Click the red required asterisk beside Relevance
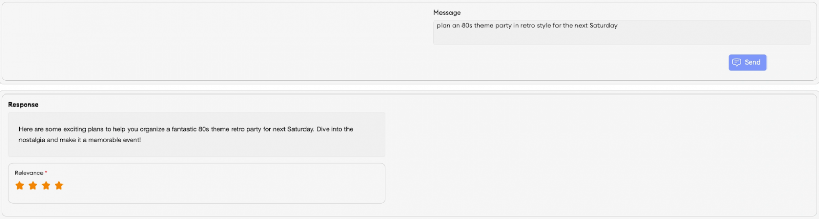Screen dimensions: 819x219 pyautogui.click(x=46, y=172)
